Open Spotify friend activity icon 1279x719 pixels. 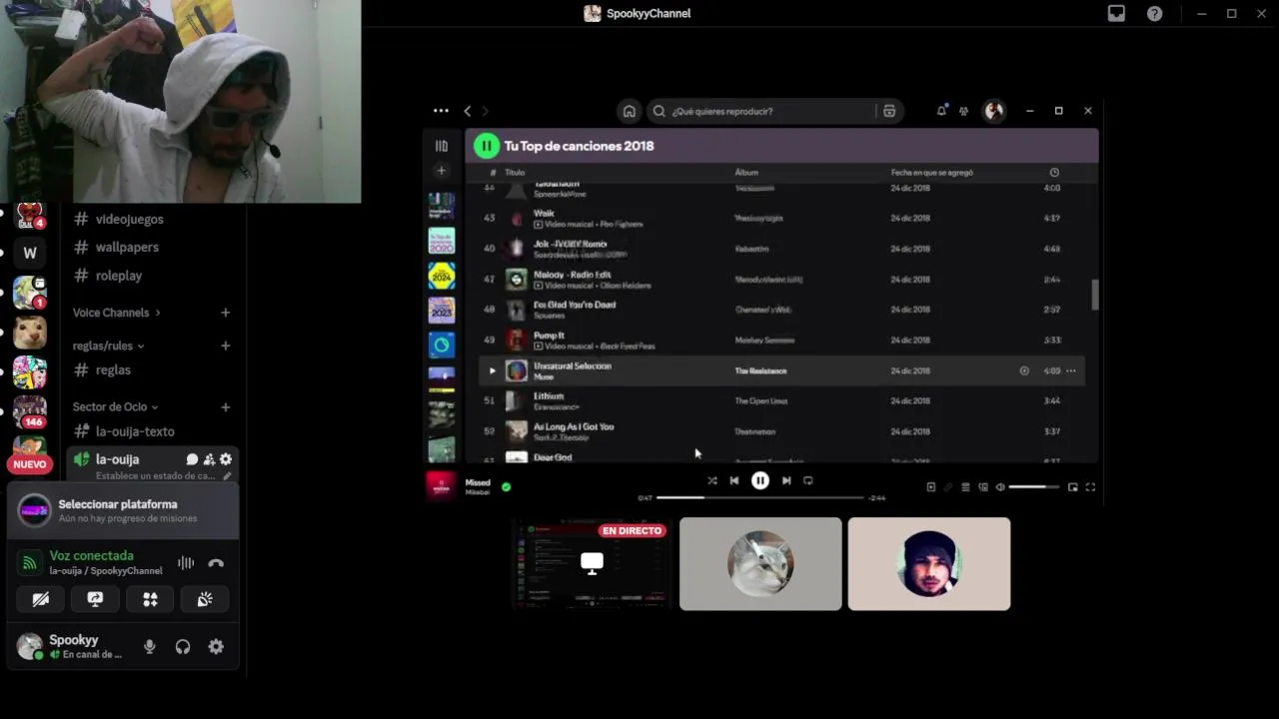pos(963,111)
